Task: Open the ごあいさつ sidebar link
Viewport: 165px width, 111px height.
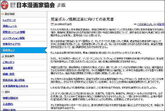Action: pos(9,62)
